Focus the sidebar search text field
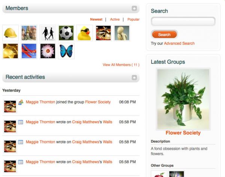The image size is (225, 177). [183, 21]
